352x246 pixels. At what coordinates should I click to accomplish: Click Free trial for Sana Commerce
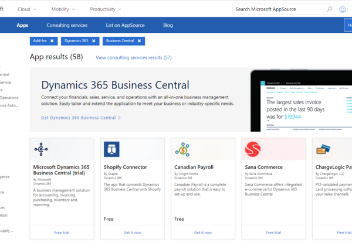(273, 233)
